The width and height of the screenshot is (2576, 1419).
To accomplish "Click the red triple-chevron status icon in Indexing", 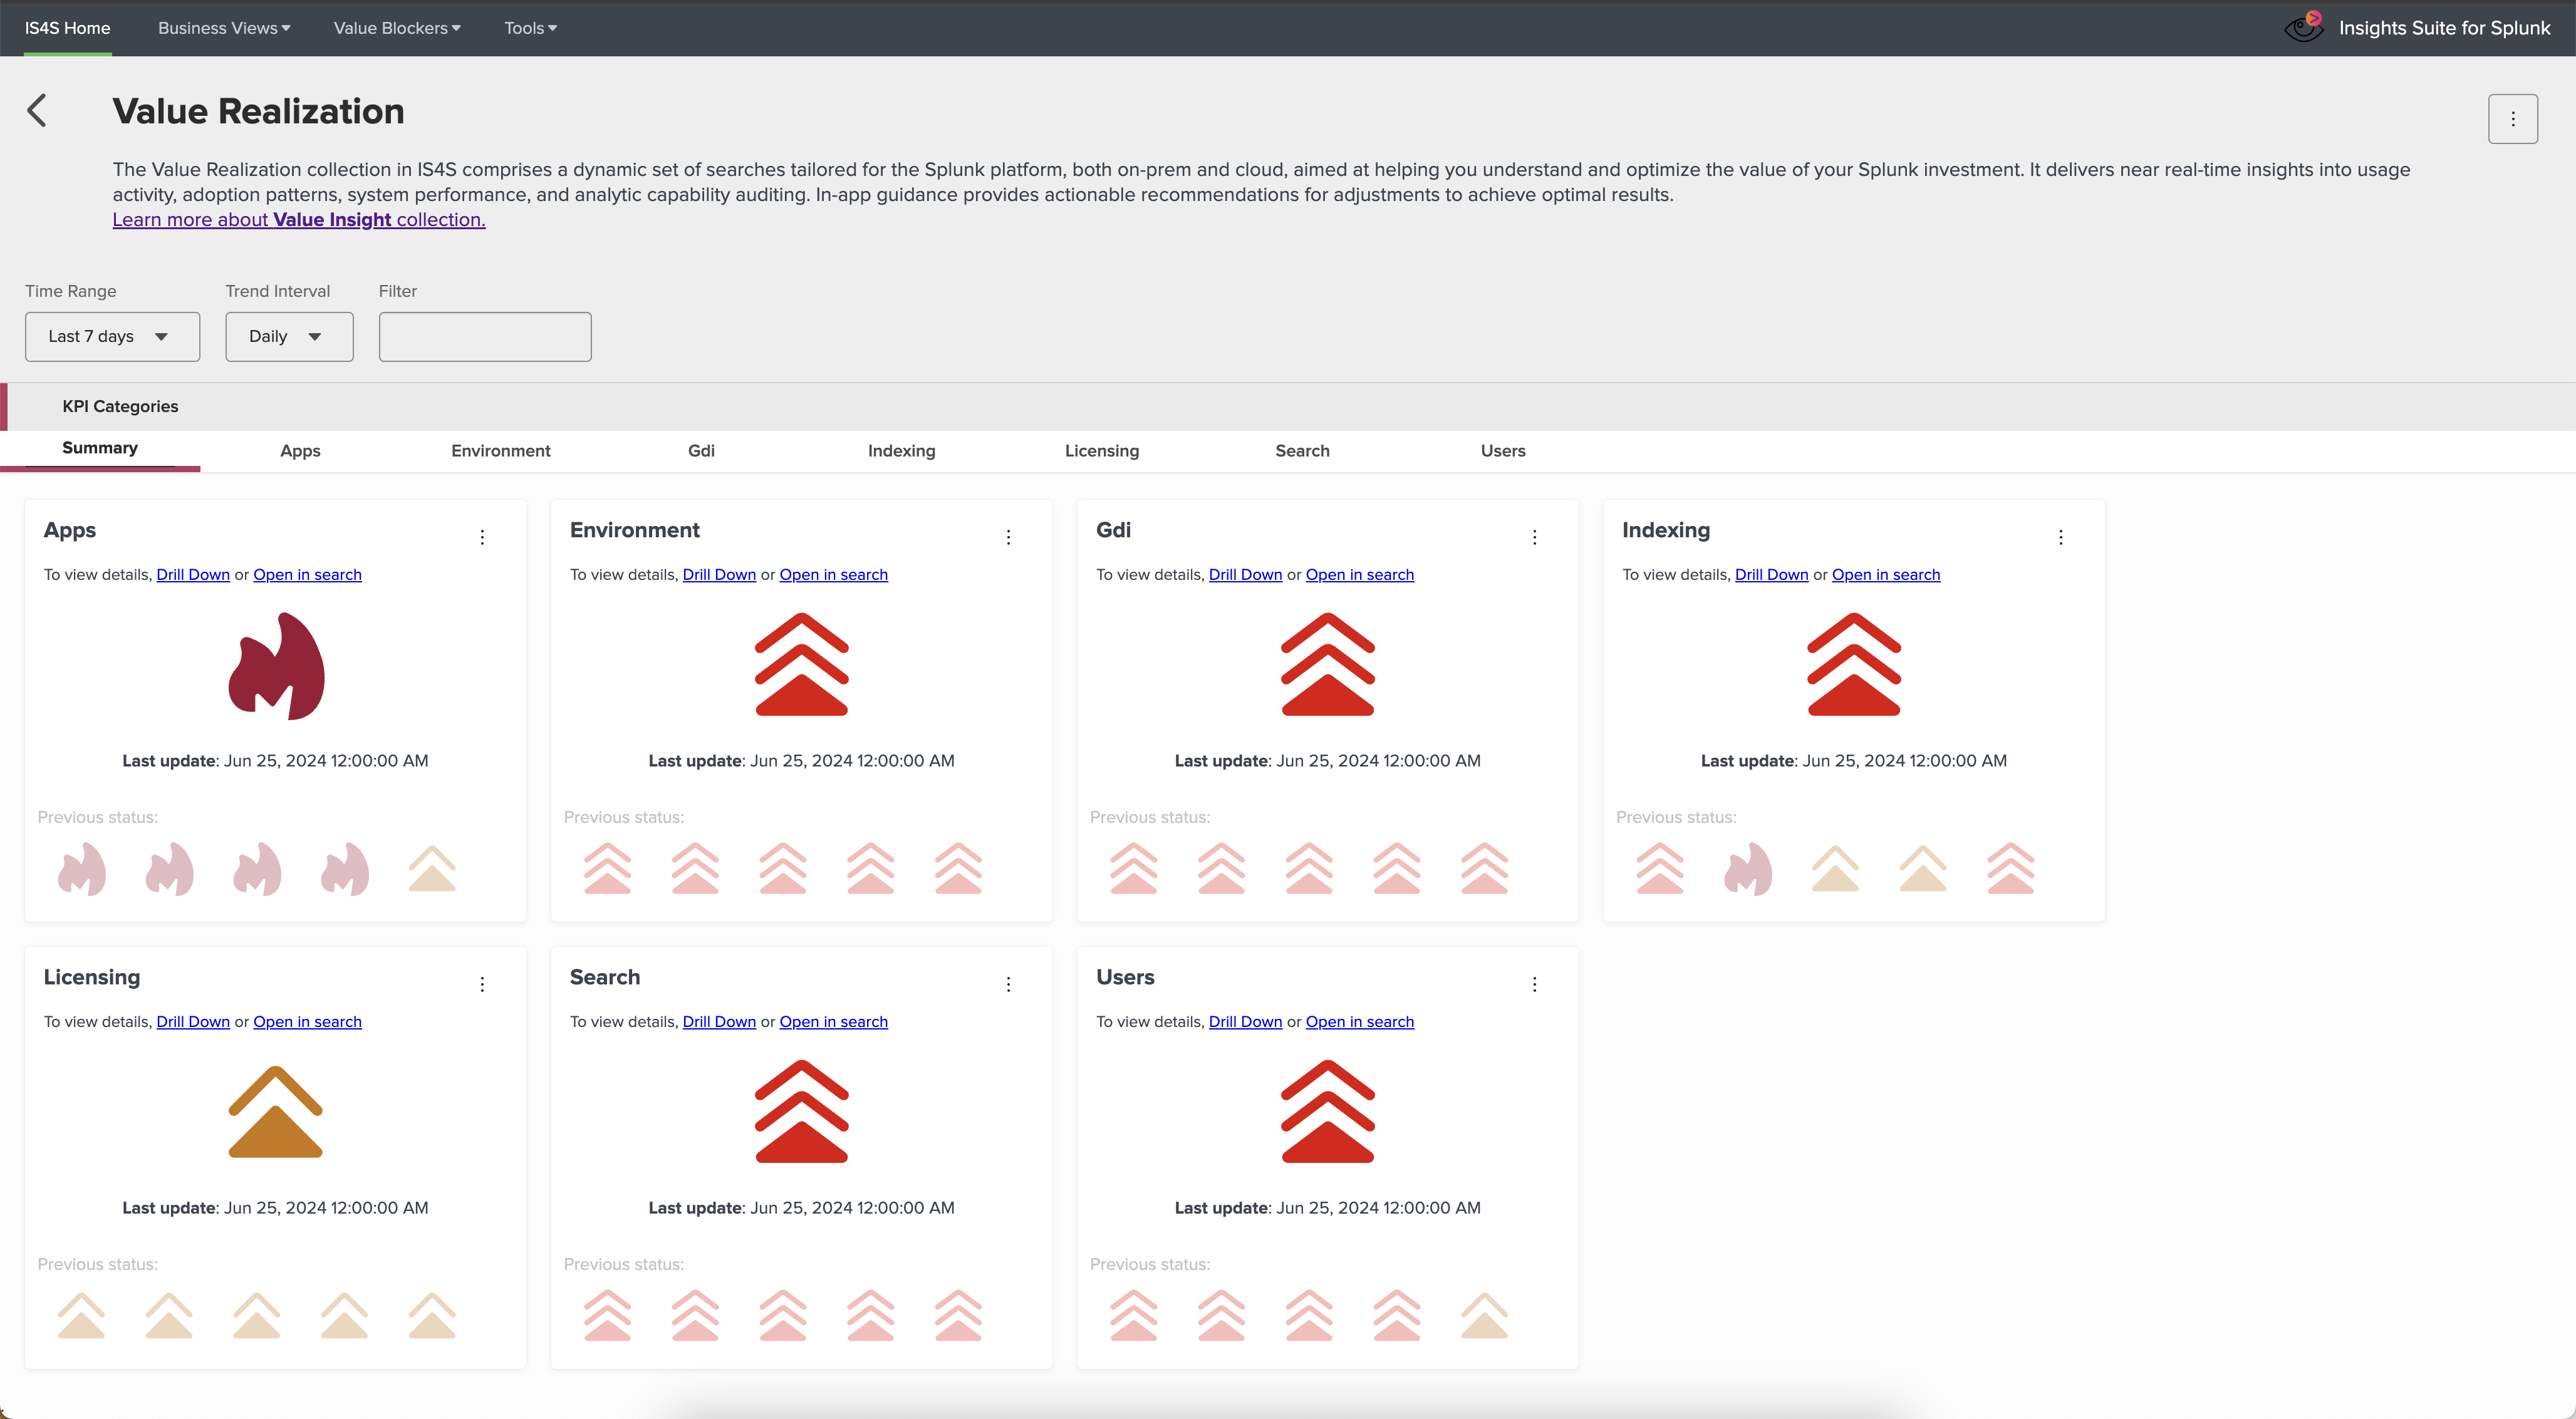I will click(1853, 664).
